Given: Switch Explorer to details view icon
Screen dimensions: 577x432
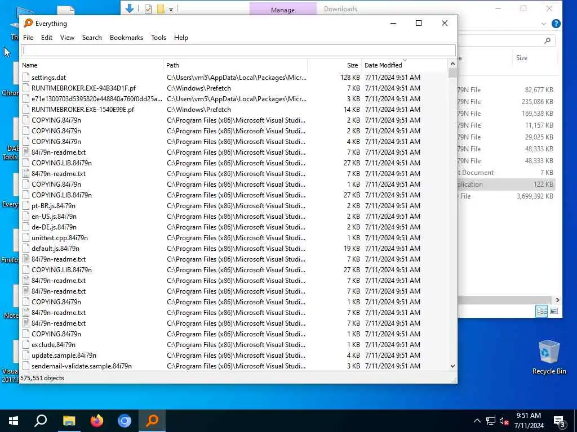Looking at the screenshot, I should click(x=542, y=311).
